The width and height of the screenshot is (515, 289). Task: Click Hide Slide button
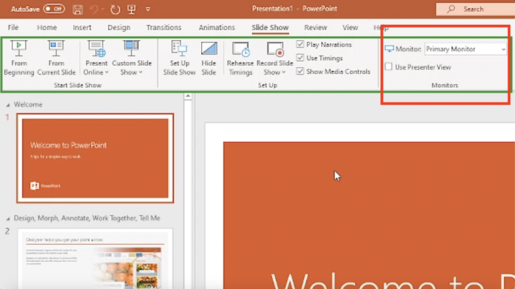(209, 58)
